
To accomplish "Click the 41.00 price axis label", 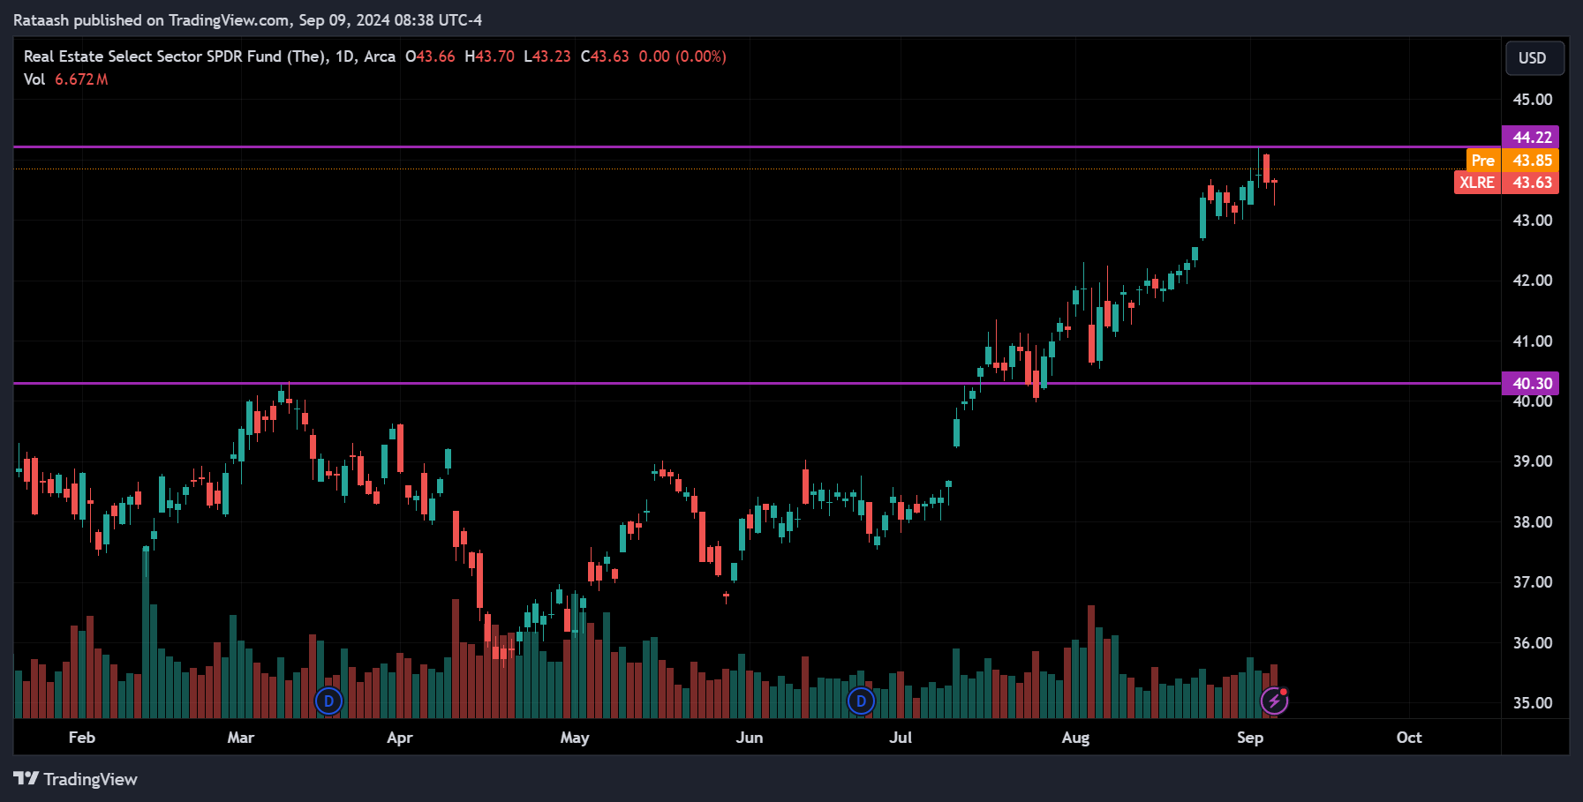I will [x=1533, y=341].
